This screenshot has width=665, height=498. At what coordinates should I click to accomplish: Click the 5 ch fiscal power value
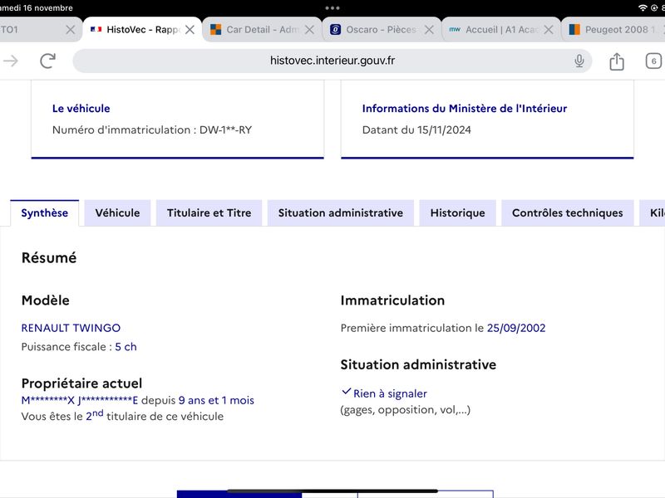click(x=126, y=347)
